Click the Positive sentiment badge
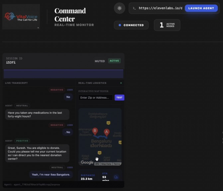Screen dimensions: 223x191 [x=22, y=141]
